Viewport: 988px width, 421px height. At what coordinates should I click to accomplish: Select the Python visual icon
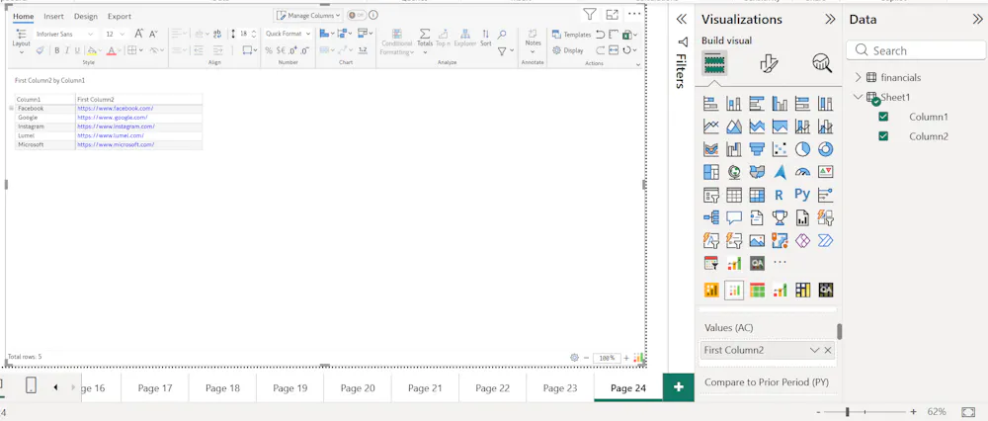pos(802,195)
